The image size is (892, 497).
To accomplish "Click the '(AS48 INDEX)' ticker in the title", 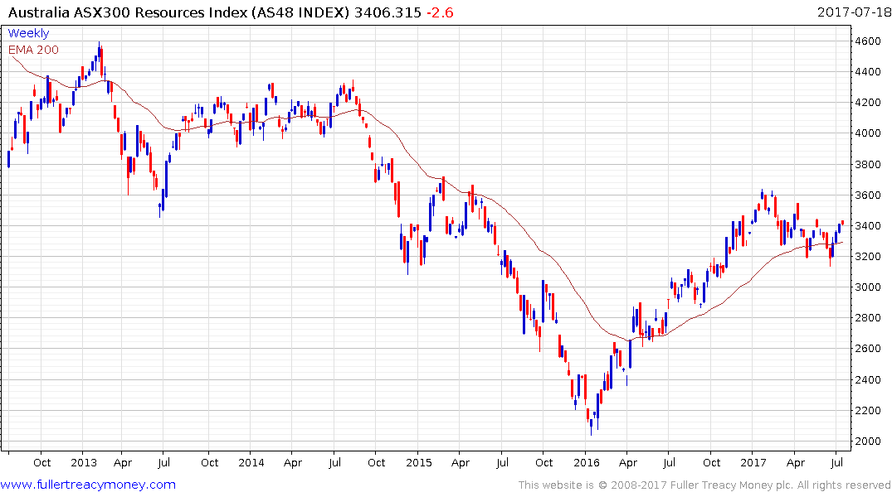I will (x=301, y=12).
